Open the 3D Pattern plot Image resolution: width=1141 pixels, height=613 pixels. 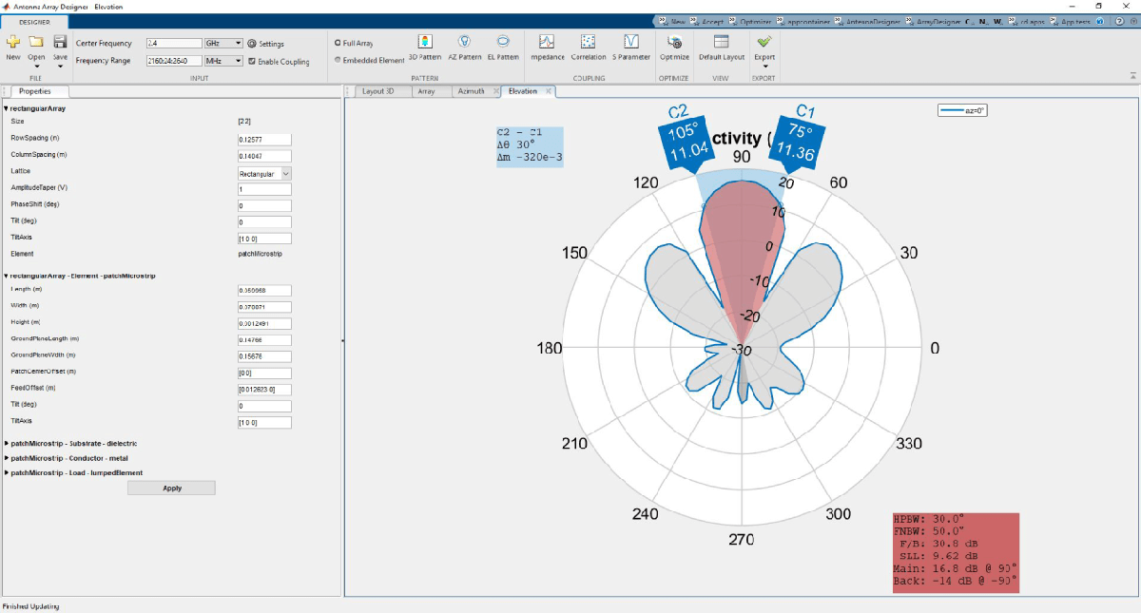pyautogui.click(x=424, y=42)
